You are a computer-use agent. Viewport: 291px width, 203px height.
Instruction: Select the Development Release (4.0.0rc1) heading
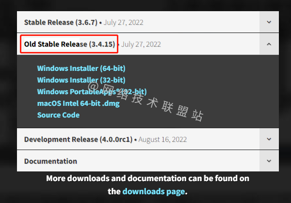coord(78,139)
